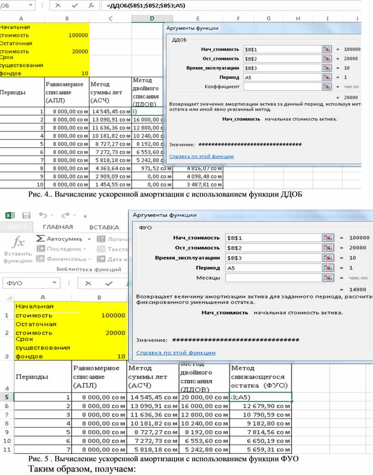Select cell with 10 790,59 сом

pos(261,415)
